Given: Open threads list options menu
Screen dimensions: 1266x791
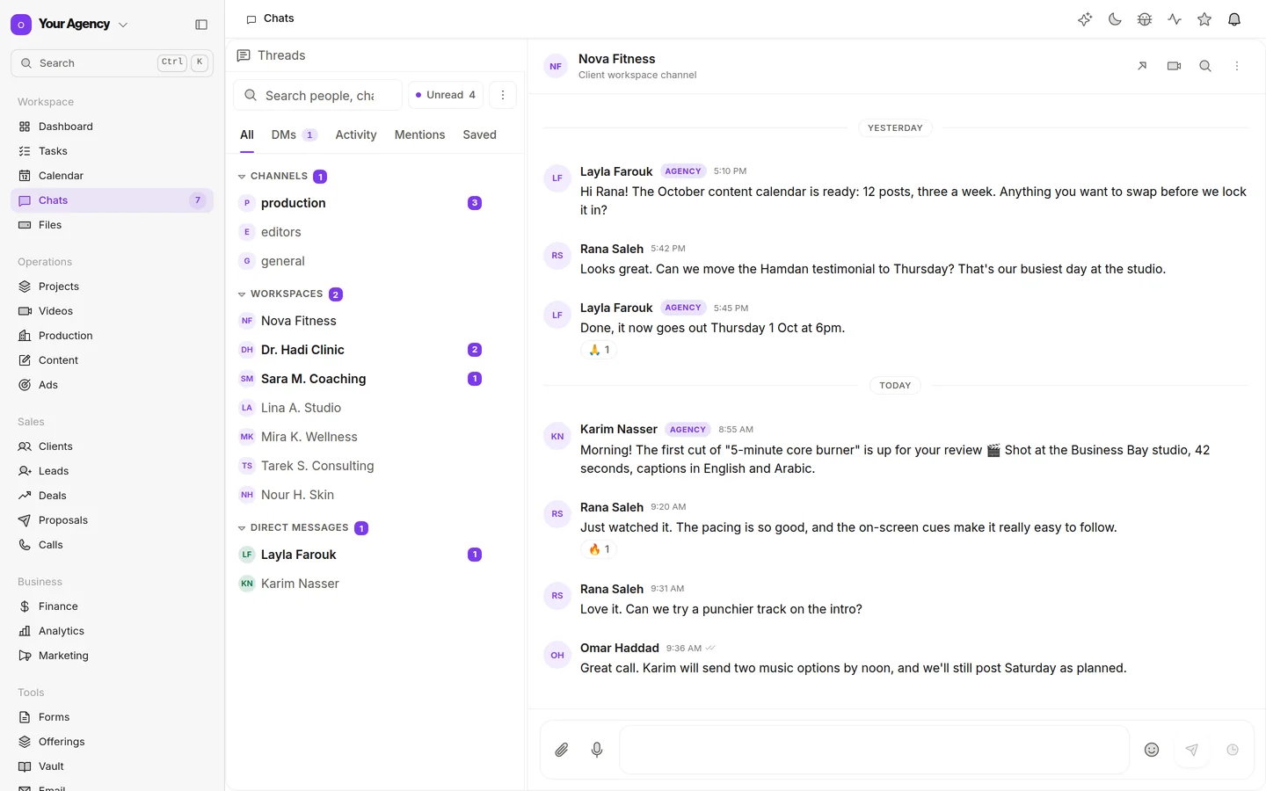Looking at the screenshot, I should pos(503,95).
